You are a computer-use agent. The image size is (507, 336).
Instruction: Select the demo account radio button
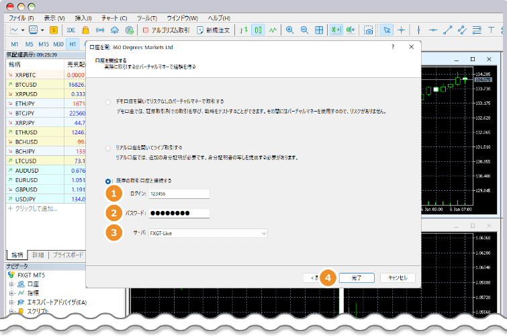[108, 102]
